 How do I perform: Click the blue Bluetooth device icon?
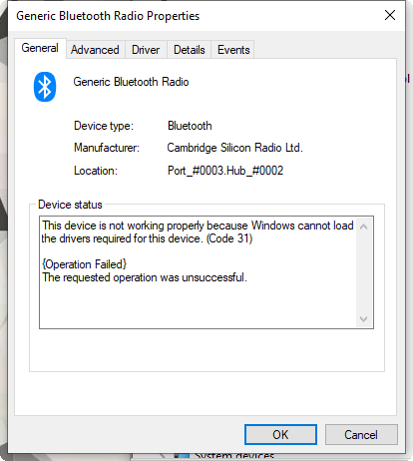click(x=45, y=87)
